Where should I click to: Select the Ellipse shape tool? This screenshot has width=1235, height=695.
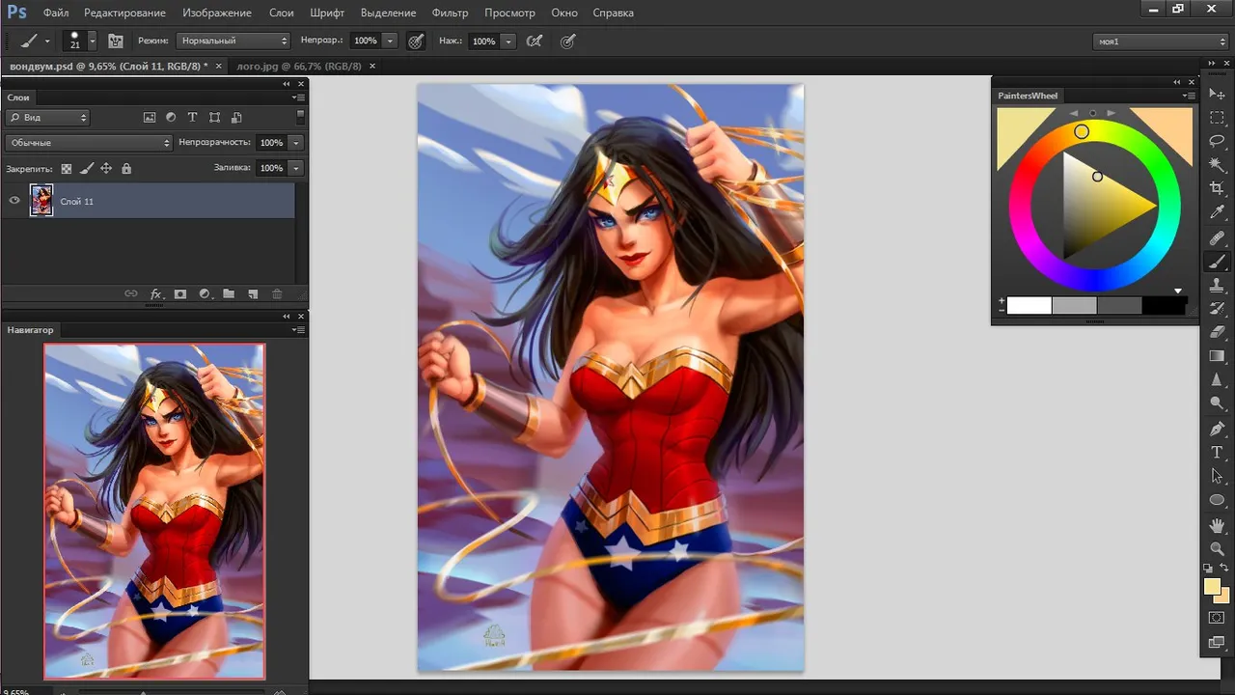(1217, 500)
